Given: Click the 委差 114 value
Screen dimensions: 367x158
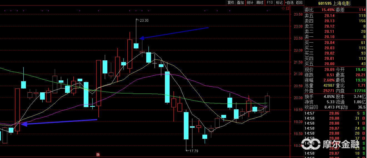Looking at the screenshot, I should [362, 10].
